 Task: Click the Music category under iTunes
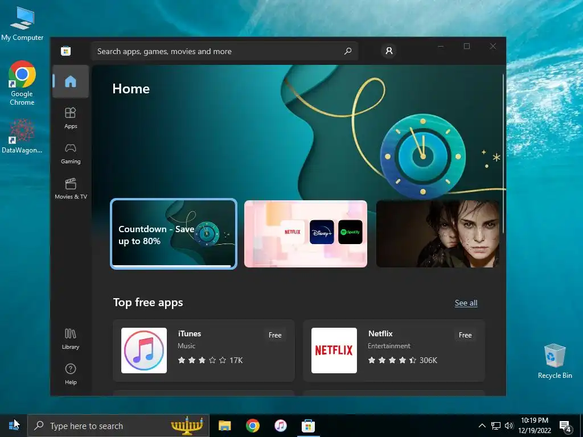coord(186,345)
